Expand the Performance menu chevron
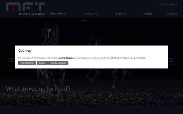The height and width of the screenshot is (114, 183). [x=67, y=14]
